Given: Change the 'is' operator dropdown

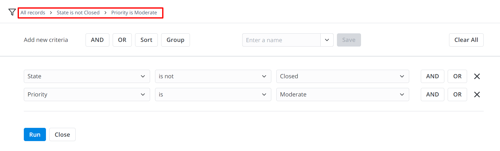Looking at the screenshot, I should click(x=213, y=95).
